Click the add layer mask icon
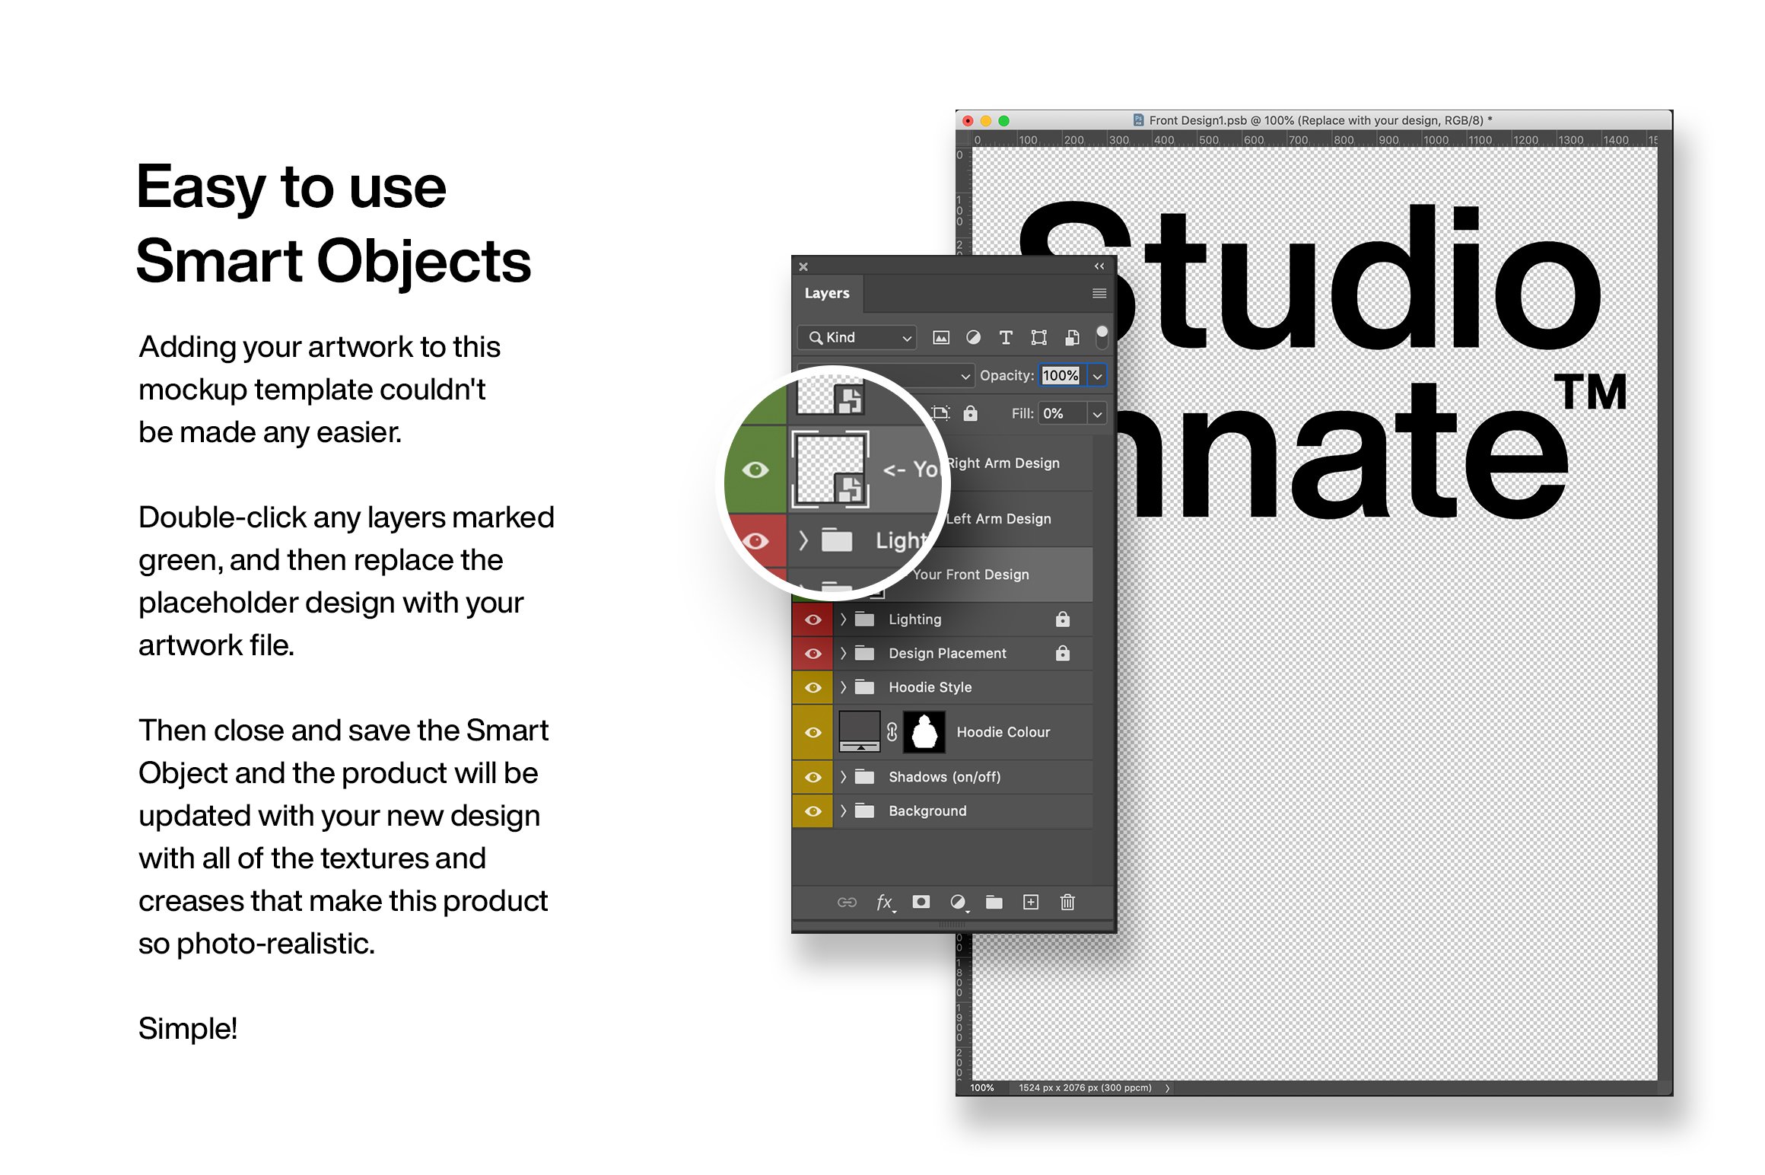The height and width of the screenshot is (1175, 1765). click(x=921, y=902)
